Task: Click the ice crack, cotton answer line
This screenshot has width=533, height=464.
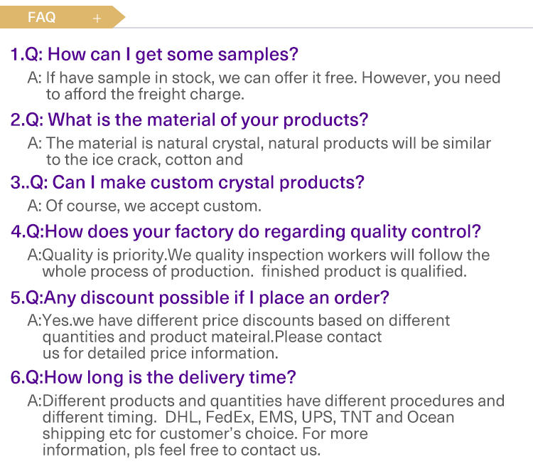Action: coord(144,159)
